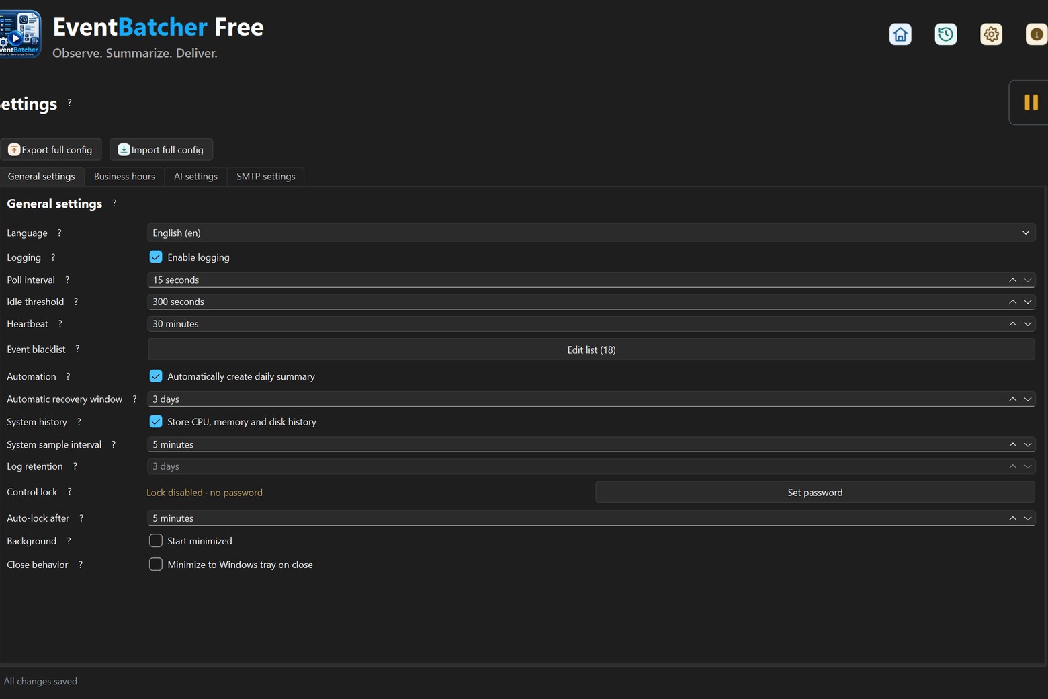This screenshot has width=1048, height=699.
Task: Open help for System history
Action: (79, 422)
